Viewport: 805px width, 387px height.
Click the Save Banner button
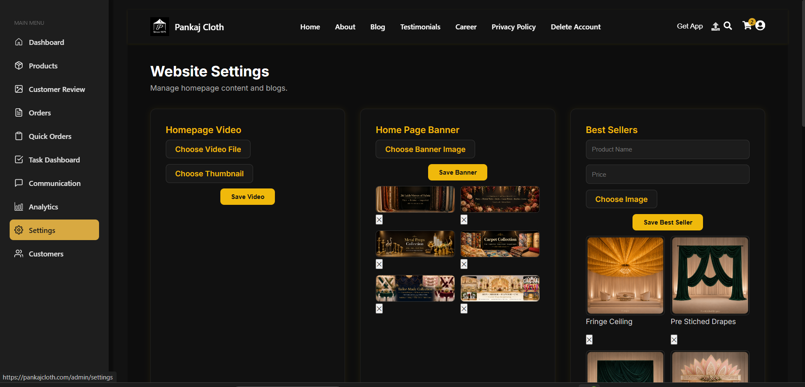[458, 172]
